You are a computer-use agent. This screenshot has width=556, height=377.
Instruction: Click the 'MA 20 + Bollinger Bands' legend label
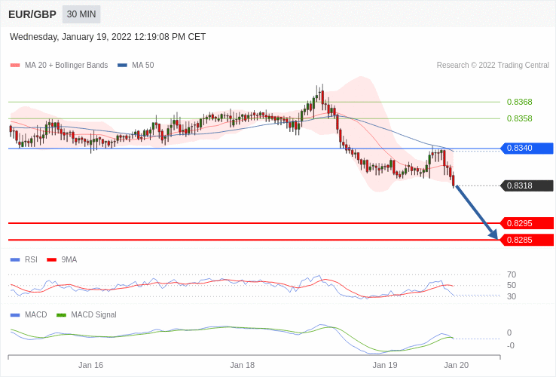click(x=66, y=66)
